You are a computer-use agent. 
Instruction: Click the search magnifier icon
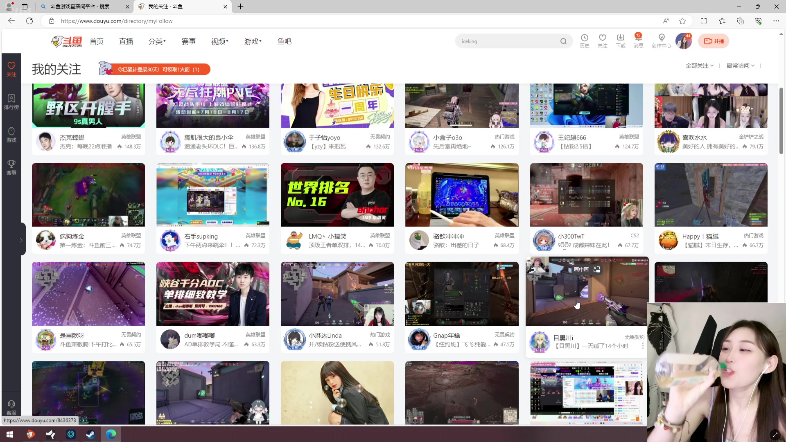[563, 41]
